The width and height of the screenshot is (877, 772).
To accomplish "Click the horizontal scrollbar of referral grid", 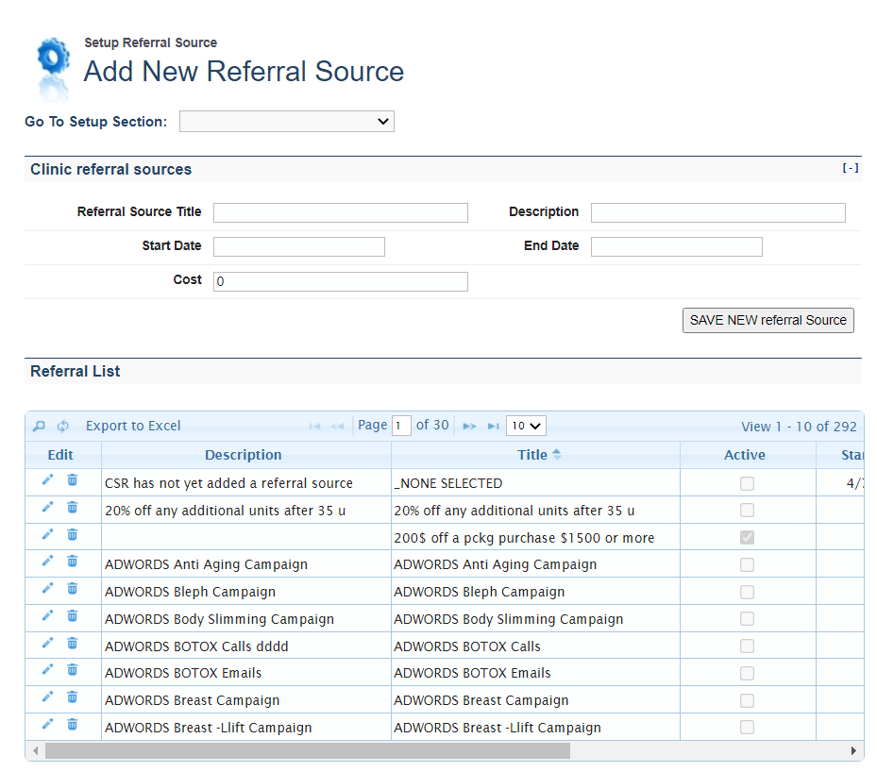I will (x=307, y=751).
